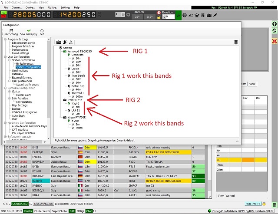Toggle the Cluster server status indicator
278x214 pixels.
pyautogui.click(x=42, y=211)
